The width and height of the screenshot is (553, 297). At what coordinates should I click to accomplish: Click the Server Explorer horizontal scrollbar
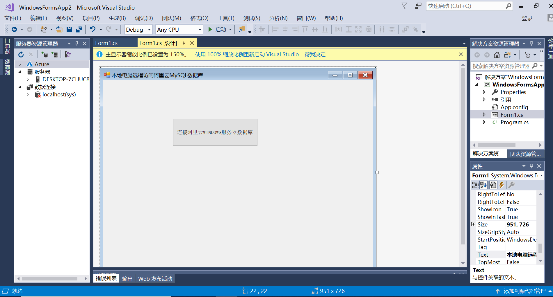click(x=49, y=278)
